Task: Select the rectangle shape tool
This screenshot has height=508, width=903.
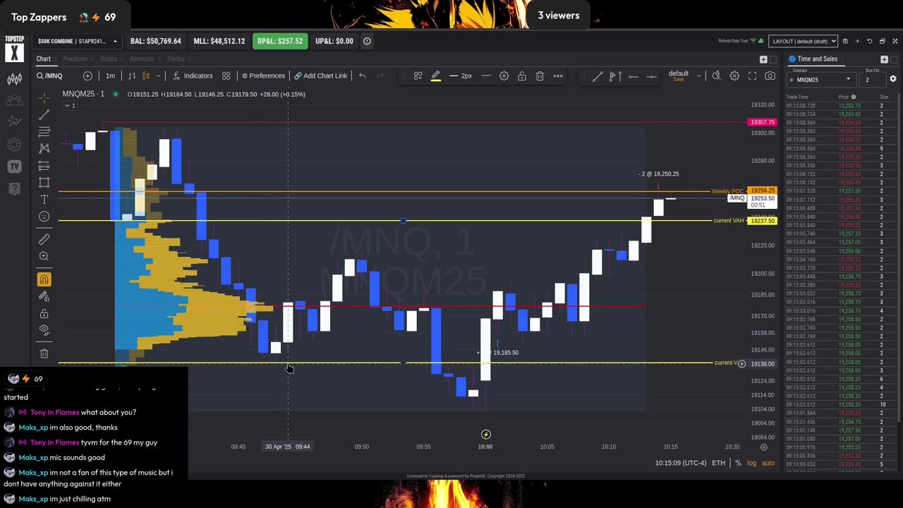Action: click(x=44, y=183)
